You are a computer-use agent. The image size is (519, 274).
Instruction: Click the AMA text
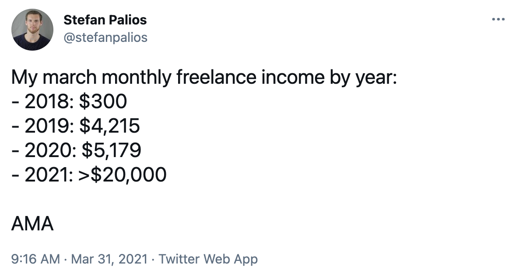(32, 223)
